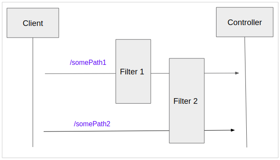The height and width of the screenshot is (160, 280).
Task: Click the gray arrowhead near Controller
Action: coord(237,73)
